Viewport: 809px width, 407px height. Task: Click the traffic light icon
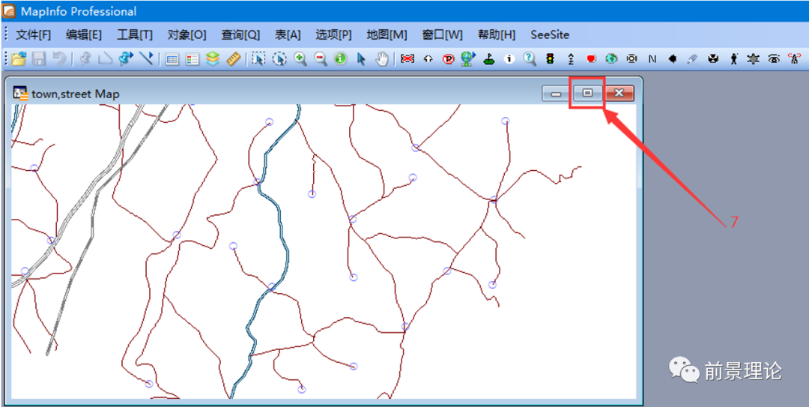pos(550,59)
